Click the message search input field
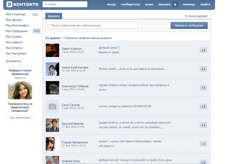Viewport: 230px width, 164px height. [92, 25]
